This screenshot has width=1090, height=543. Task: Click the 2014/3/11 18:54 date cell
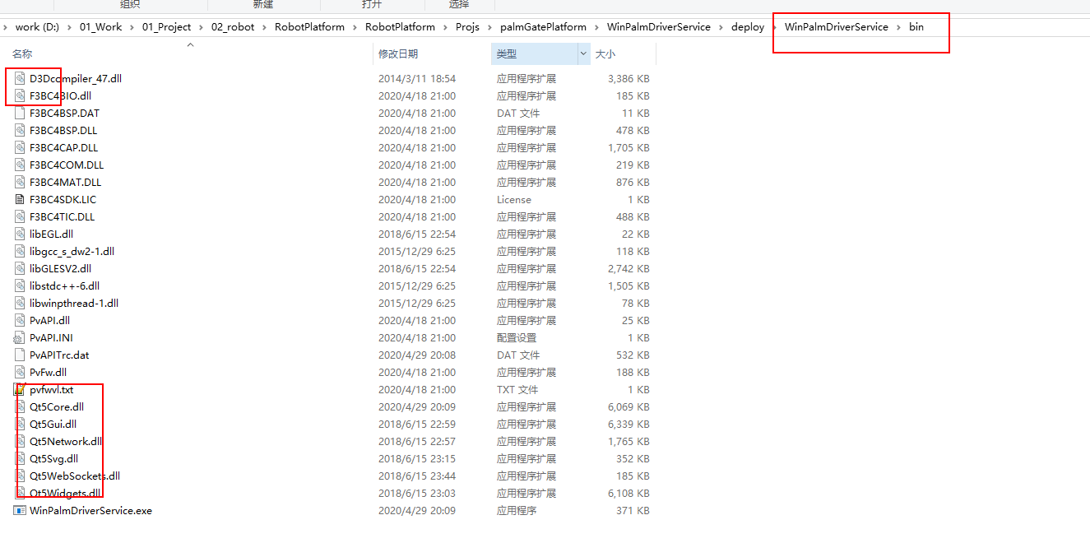click(x=417, y=78)
